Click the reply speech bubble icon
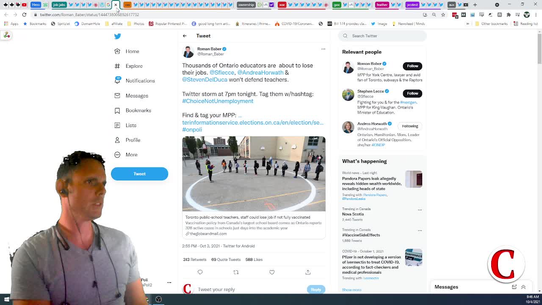542x305 pixels. [200, 272]
